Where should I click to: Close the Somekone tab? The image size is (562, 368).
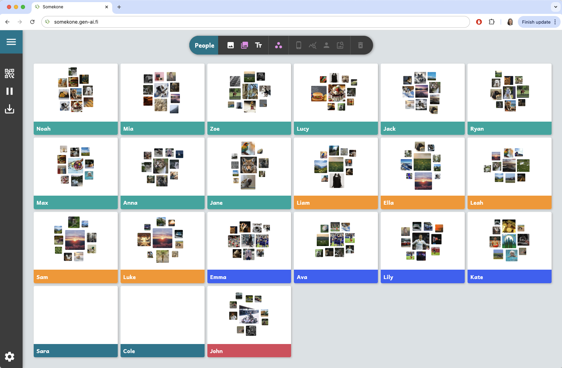[107, 7]
